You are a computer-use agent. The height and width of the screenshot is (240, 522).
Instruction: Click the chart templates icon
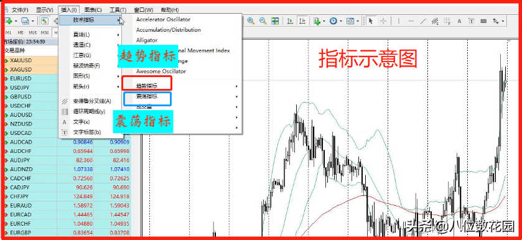(350, 21)
